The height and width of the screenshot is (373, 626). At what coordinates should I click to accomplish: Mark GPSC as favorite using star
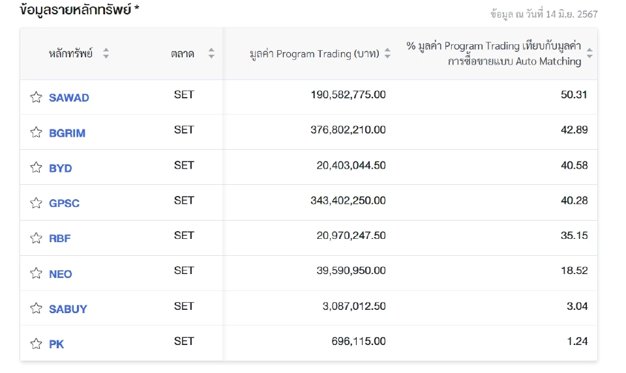point(36,202)
